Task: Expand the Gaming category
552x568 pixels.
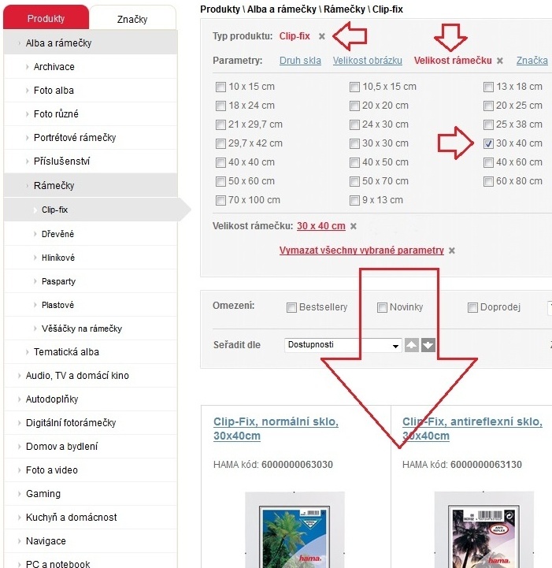Action: pyautogui.click(x=91, y=494)
